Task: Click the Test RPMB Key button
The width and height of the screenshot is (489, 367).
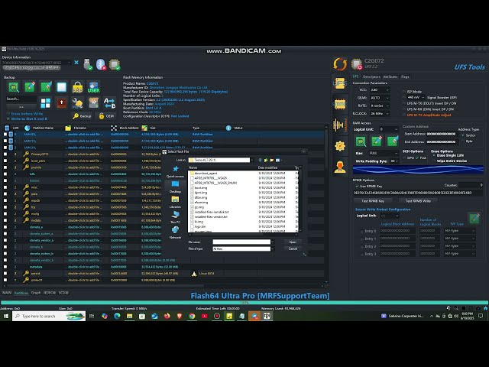Action: 373,200
